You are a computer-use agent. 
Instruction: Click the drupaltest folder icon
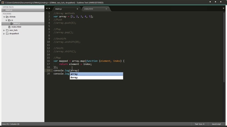[x=7, y=34]
